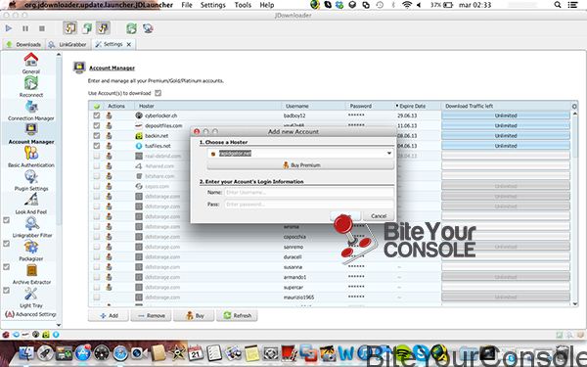This screenshot has height=367, width=587.
Task: Click the Name username input field
Action: pyautogui.click(x=309, y=193)
